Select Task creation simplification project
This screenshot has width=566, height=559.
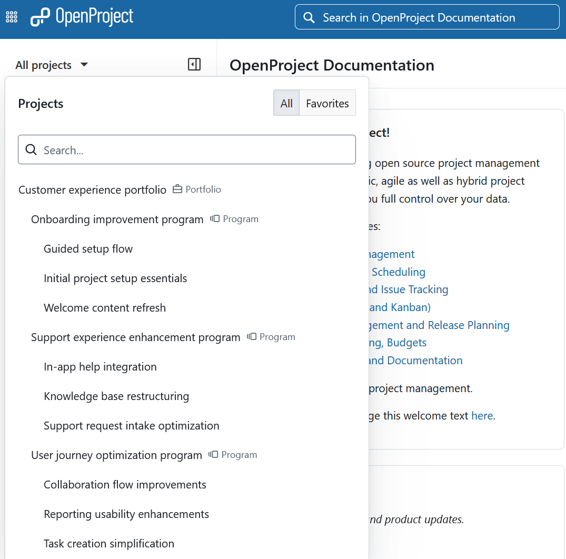coord(108,544)
